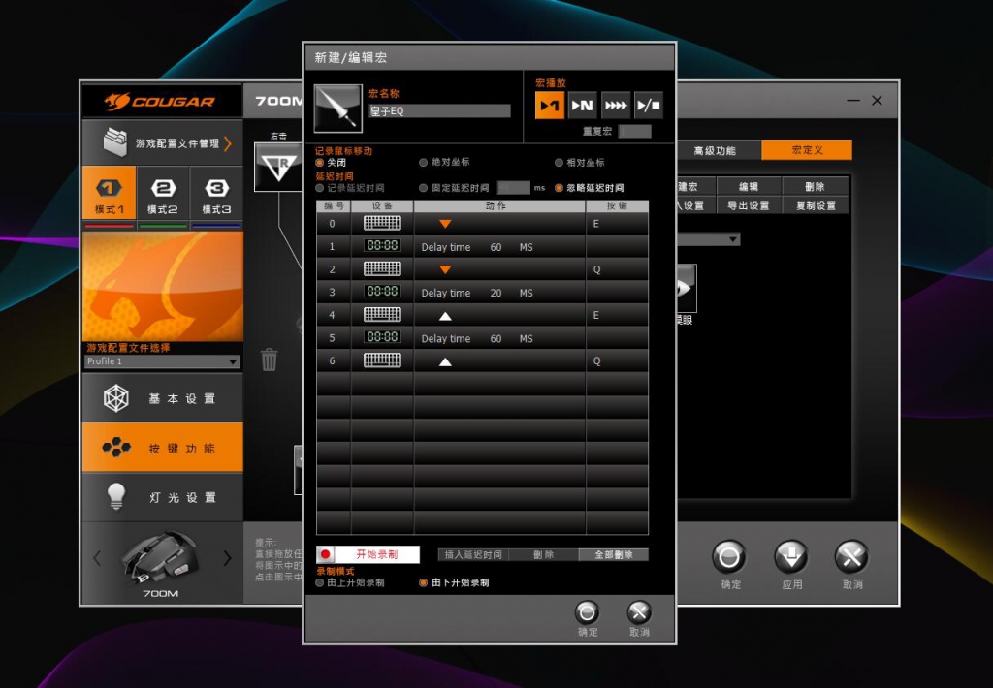
Task: Click the 全部删除 button
Action: pyautogui.click(x=613, y=555)
